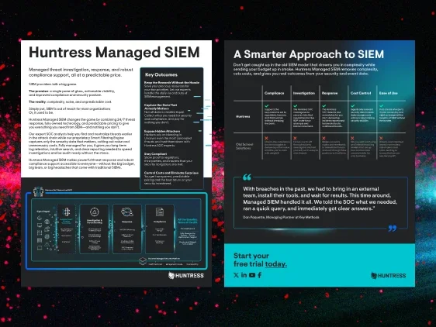Click the closing blue quotation mark icon
Viewport: 436px width, 327px height.
tap(393, 229)
